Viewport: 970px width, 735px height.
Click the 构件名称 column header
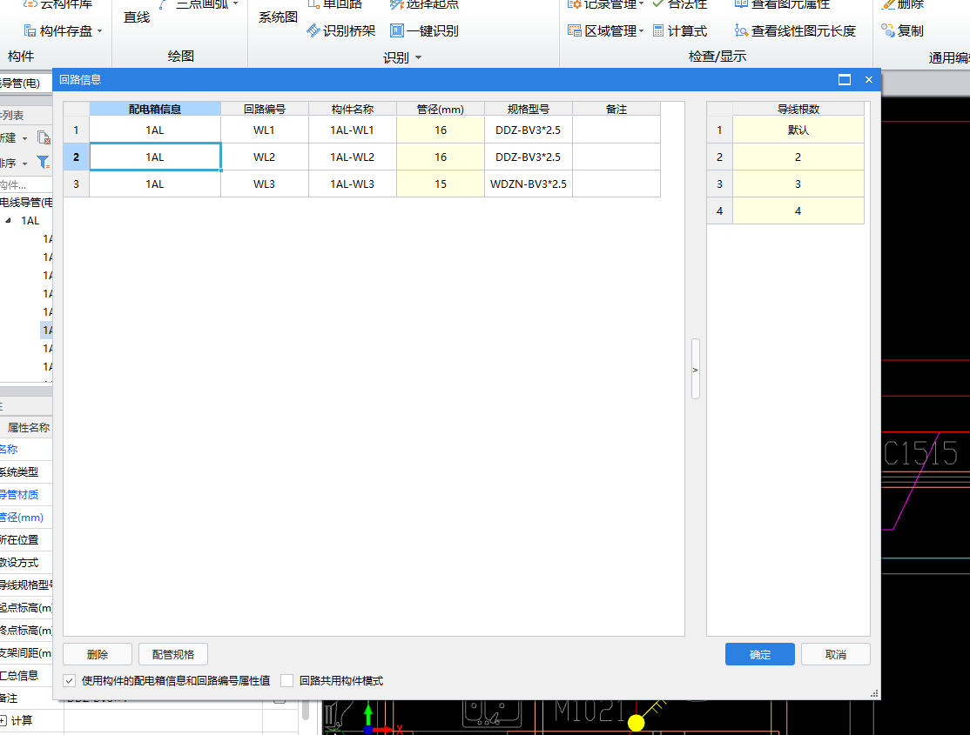coord(352,109)
